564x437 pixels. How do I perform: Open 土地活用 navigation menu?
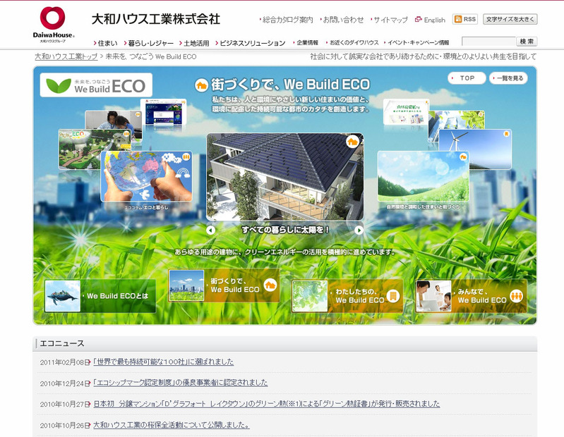194,43
